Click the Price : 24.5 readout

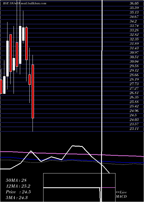coord(18,192)
